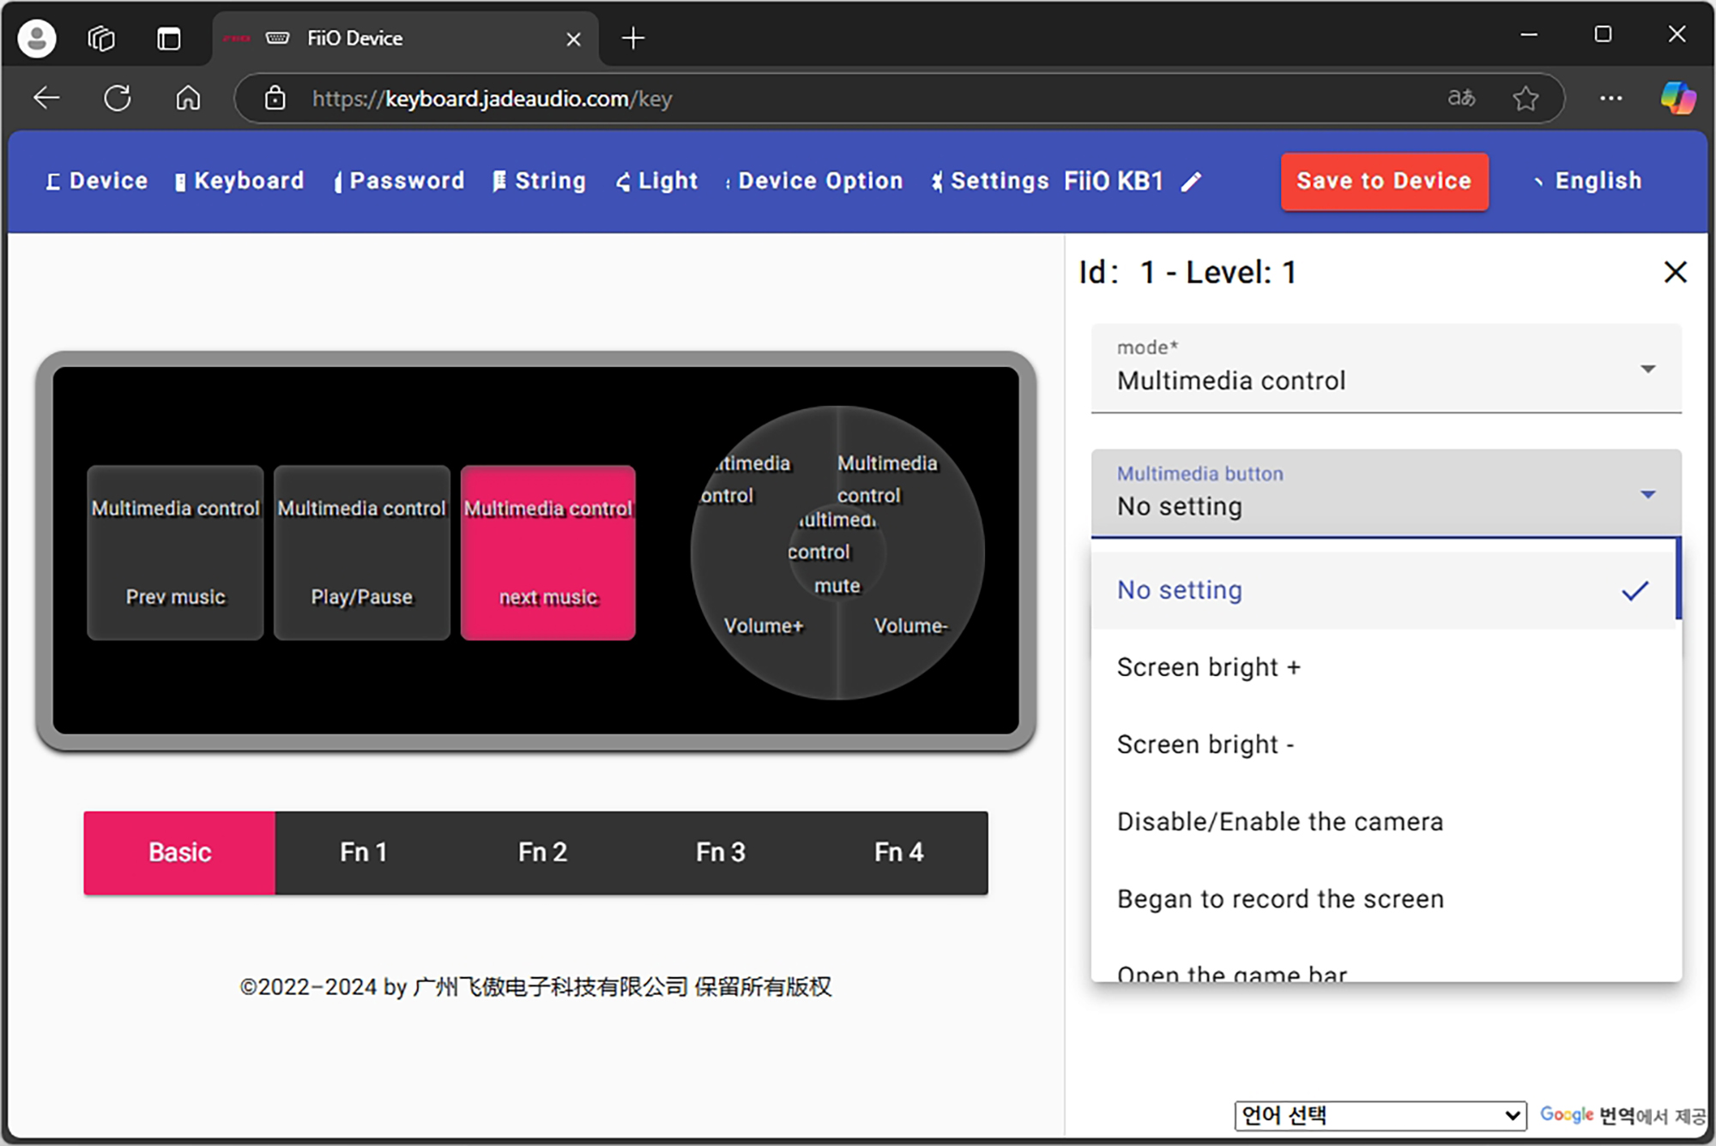This screenshot has height=1146, width=1716.
Task: Open the tab actions icon in title bar
Action: [169, 39]
